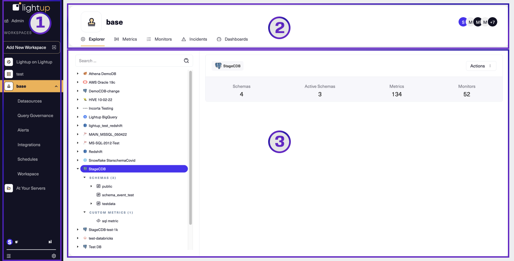This screenshot has width=514, height=261.
Task: Switch to the Metrics tab
Action: (x=126, y=39)
